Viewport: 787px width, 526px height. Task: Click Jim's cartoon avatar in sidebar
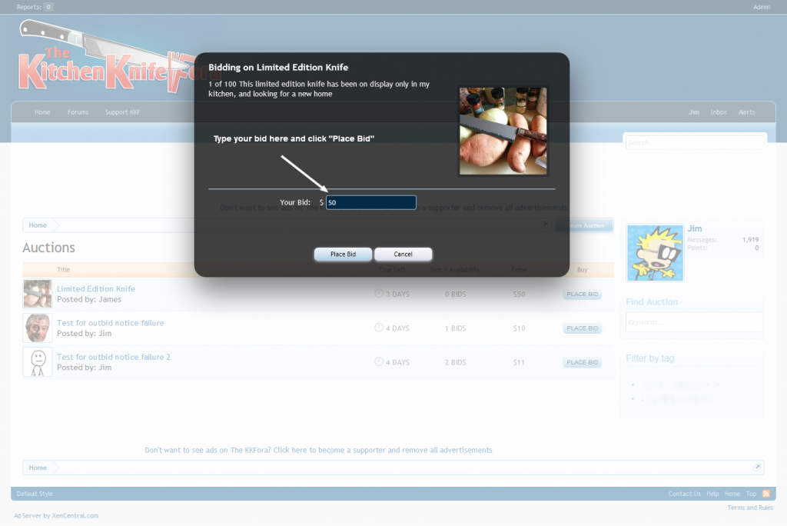(x=655, y=253)
